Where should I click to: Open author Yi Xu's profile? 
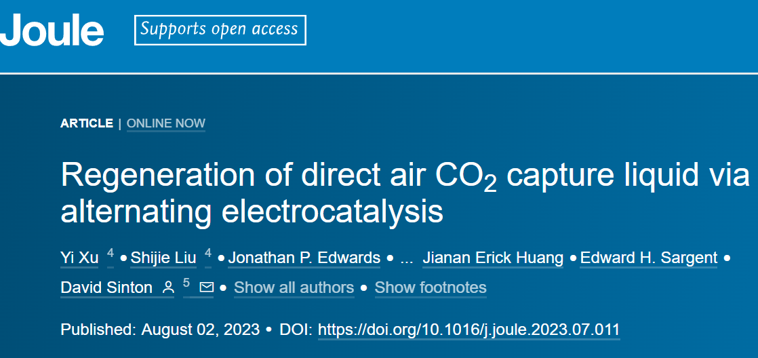pyautogui.click(x=79, y=258)
